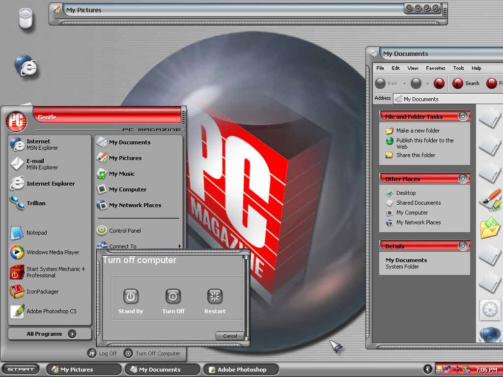Open My Music in Start menu

[139, 173]
